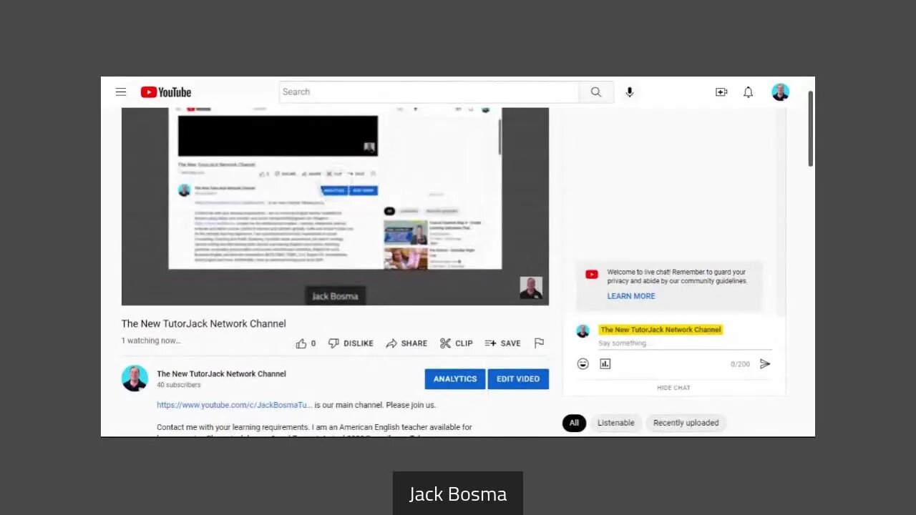Open the Create video camera icon
This screenshot has height=515, width=916.
coord(721,92)
